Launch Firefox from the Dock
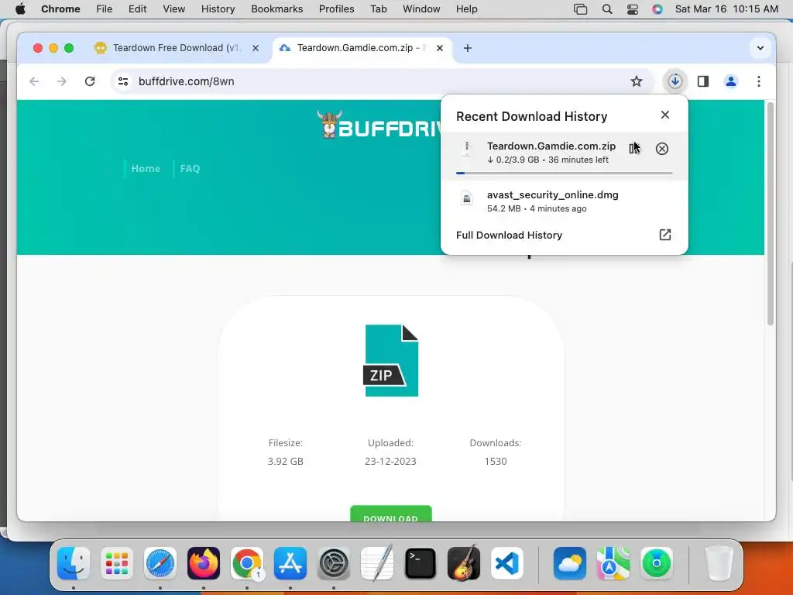 click(204, 563)
